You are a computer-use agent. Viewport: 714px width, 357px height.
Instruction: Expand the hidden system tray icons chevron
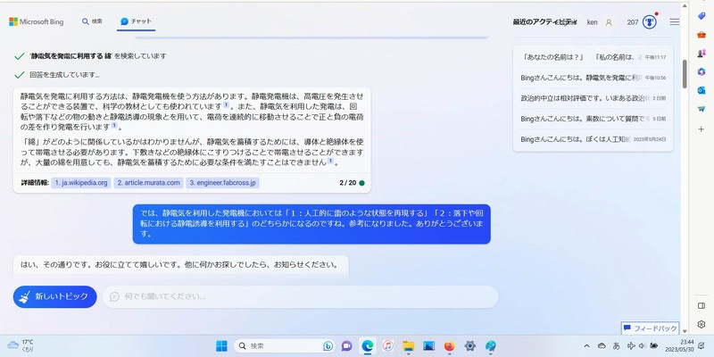pos(586,345)
